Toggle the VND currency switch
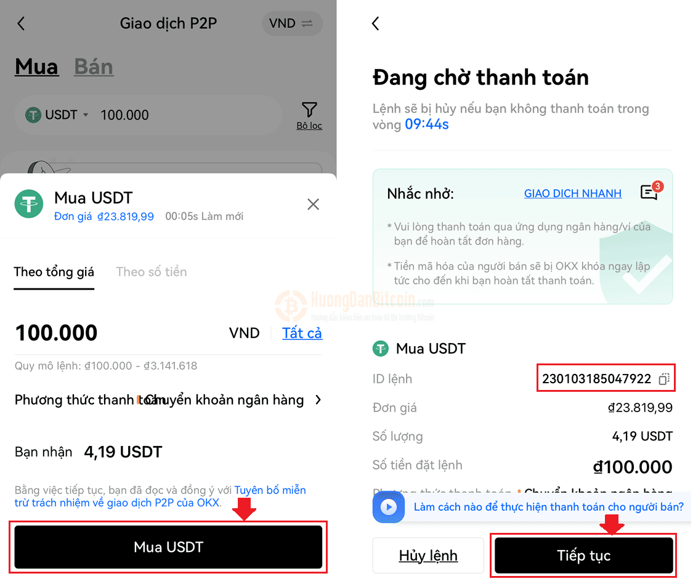Screen dimensions: 693x584 tap(292, 23)
